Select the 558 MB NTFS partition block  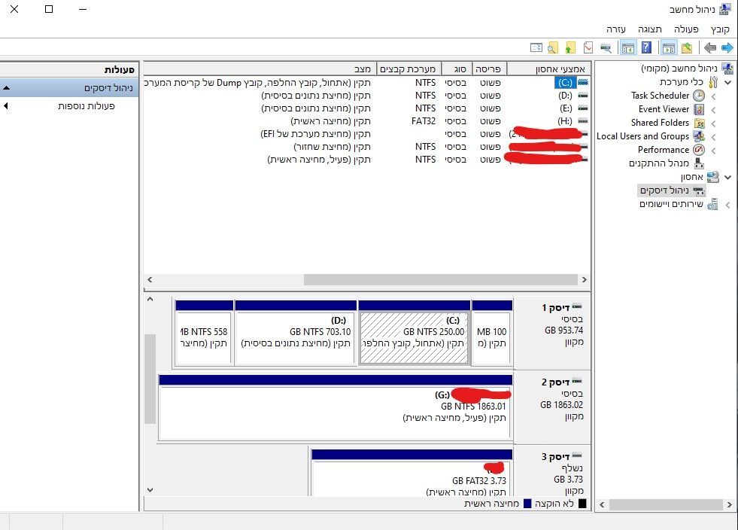tap(205, 333)
